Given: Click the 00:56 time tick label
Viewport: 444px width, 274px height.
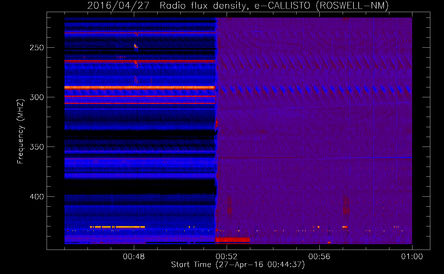Looking at the screenshot, I should coord(319,257).
